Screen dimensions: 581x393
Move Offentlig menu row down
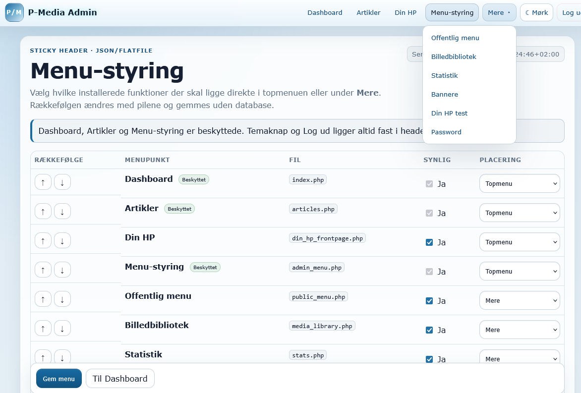pos(62,299)
